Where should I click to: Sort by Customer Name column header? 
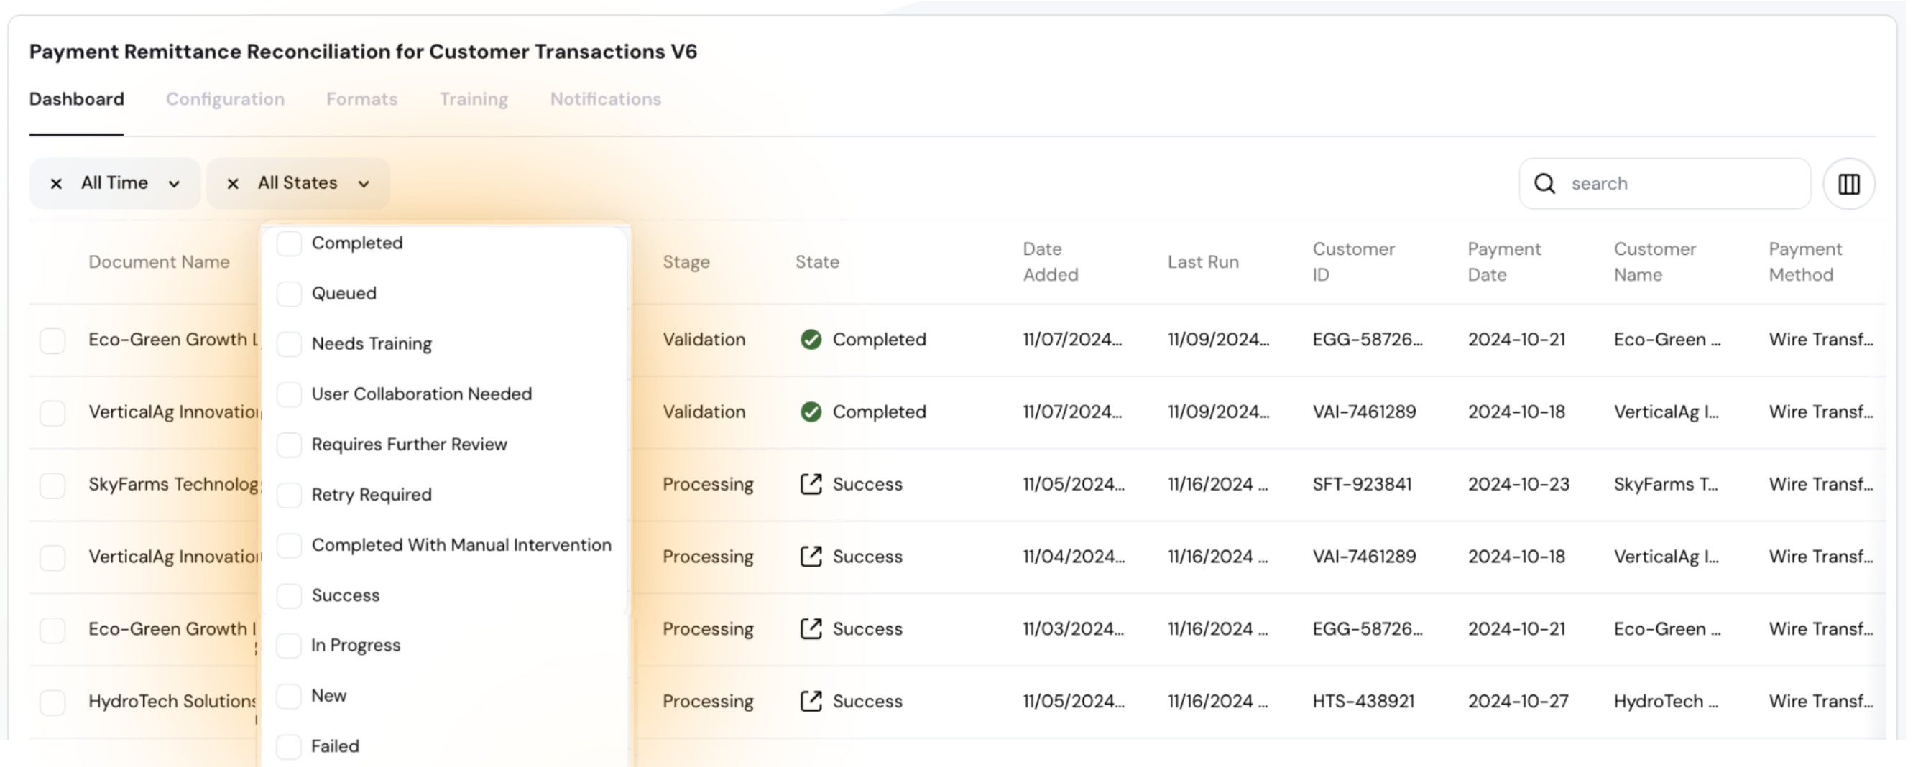click(1654, 262)
